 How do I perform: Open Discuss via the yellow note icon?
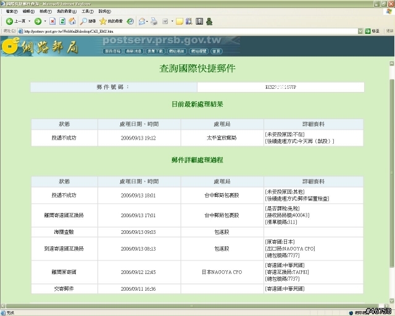(x=180, y=22)
